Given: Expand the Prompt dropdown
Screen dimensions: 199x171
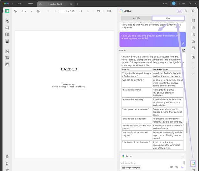Looking at the screenshot, I should pyautogui.click(x=183, y=156).
